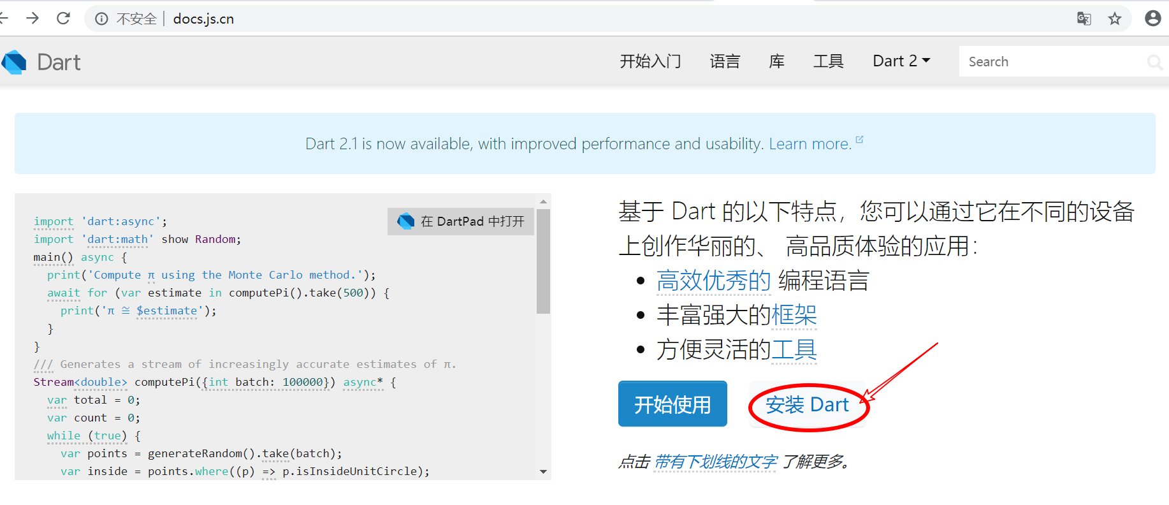This screenshot has width=1169, height=505.
Task: Open the 库 navigation item
Action: pyautogui.click(x=776, y=61)
